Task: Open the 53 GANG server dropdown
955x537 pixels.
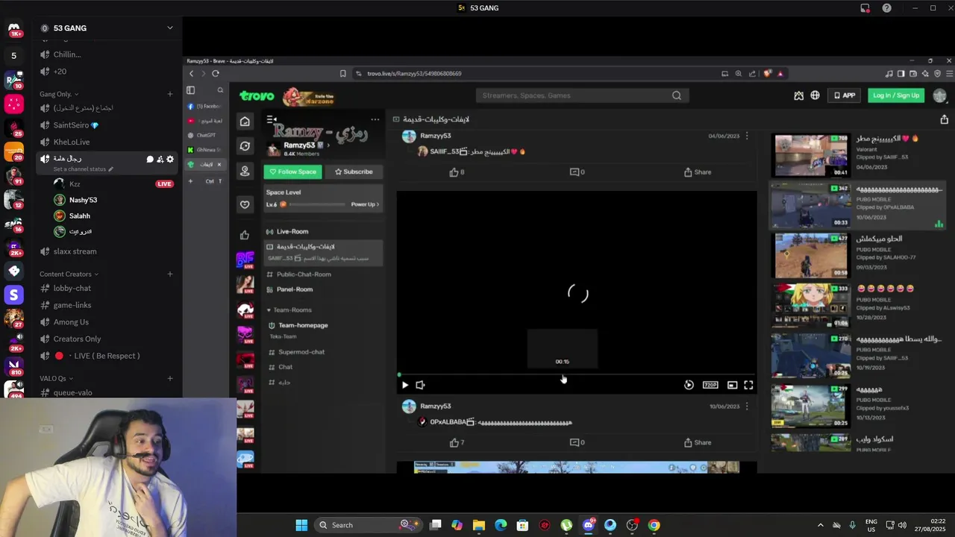Action: point(169,28)
